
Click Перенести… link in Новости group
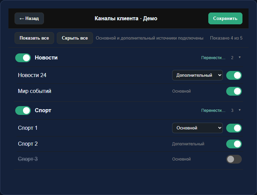213,58
